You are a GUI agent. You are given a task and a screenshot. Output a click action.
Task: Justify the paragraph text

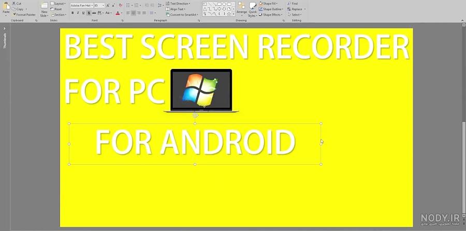144,13
